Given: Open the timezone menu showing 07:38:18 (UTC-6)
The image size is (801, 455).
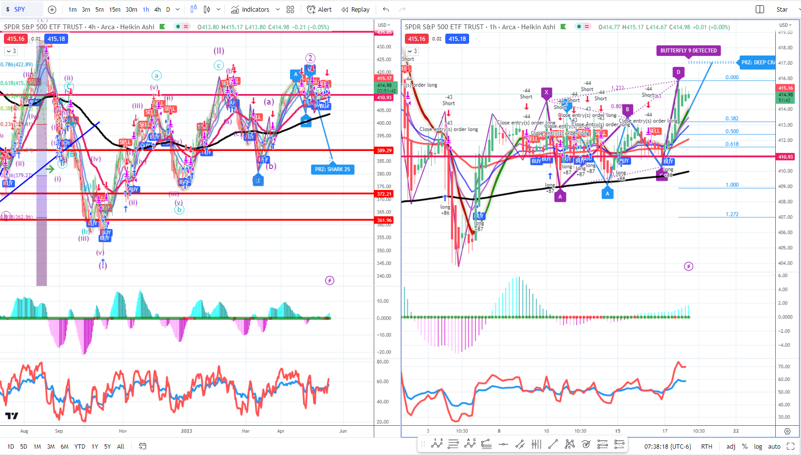Looking at the screenshot, I should pyautogui.click(x=668, y=446).
